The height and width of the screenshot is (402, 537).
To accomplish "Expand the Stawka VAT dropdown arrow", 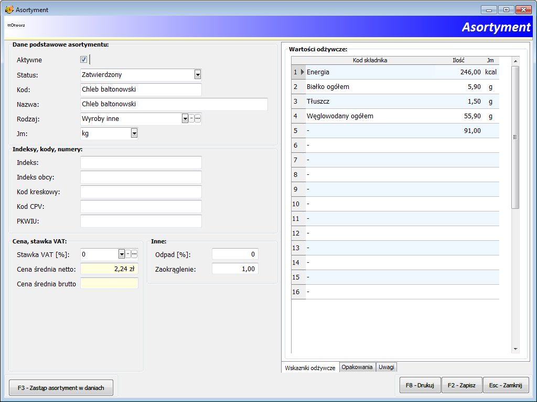I will (122, 254).
